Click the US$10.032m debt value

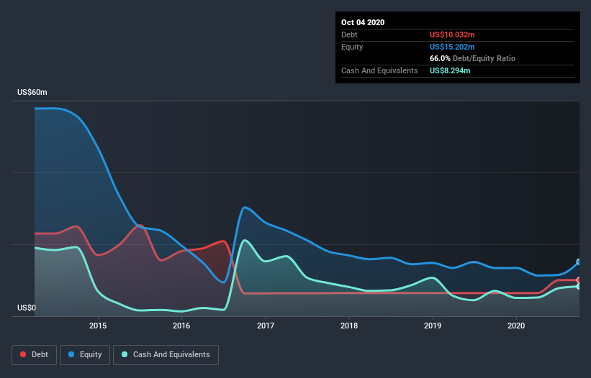(452, 35)
